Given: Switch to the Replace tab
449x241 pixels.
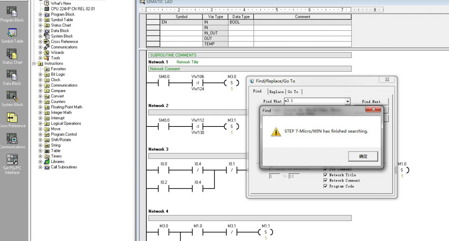Looking at the screenshot, I should click(x=276, y=92).
